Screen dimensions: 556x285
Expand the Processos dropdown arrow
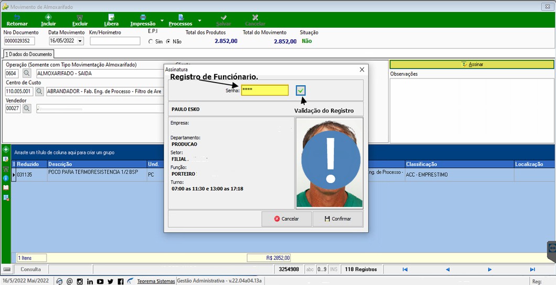tap(200, 20)
